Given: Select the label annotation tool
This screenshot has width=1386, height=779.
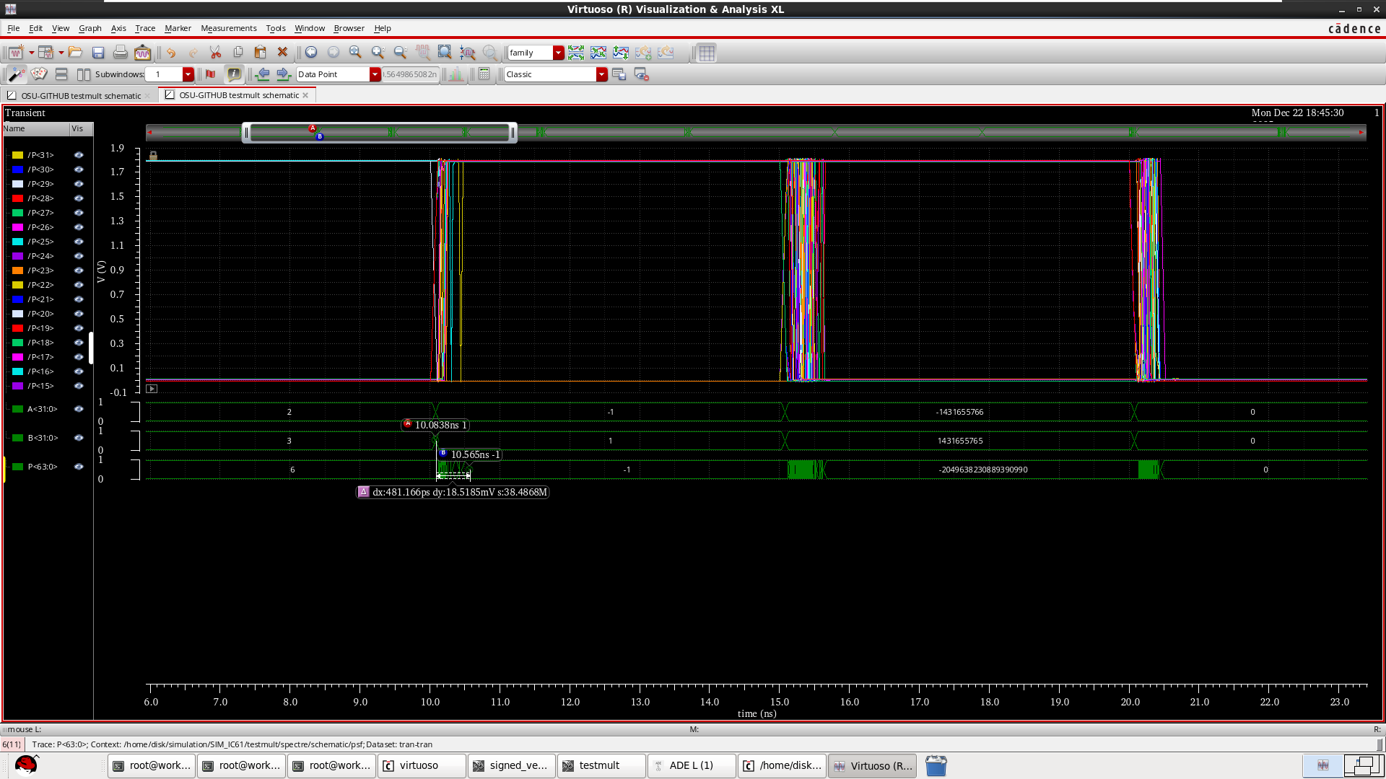Looking at the screenshot, I should pyautogui.click(x=234, y=74).
